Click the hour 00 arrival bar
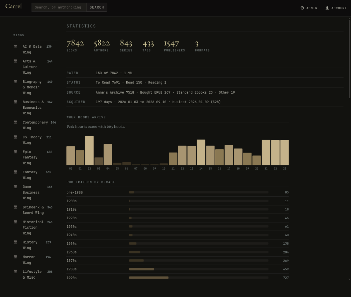 [70, 156]
